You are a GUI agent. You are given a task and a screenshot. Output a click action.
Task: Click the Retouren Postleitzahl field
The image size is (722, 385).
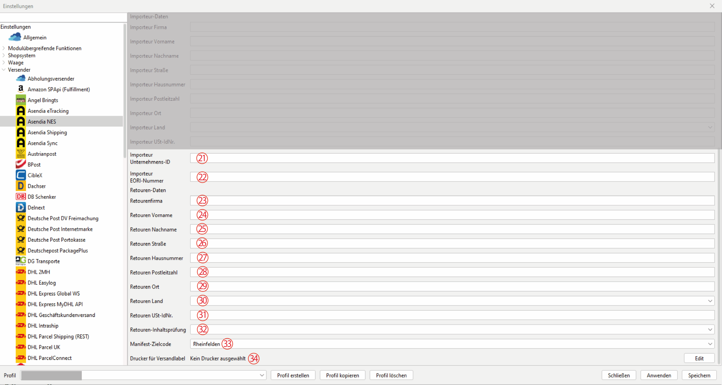coord(452,272)
